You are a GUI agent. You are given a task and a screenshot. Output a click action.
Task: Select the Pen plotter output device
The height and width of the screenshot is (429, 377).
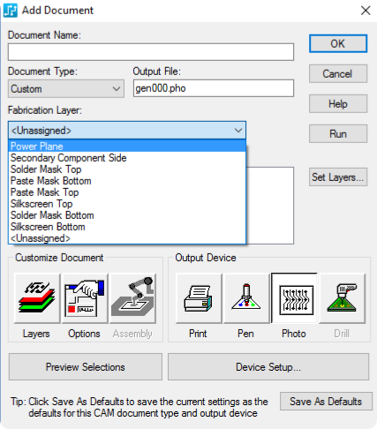[x=246, y=298]
